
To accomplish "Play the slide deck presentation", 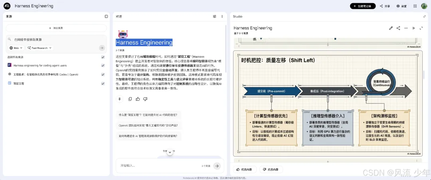I will [413, 28].
